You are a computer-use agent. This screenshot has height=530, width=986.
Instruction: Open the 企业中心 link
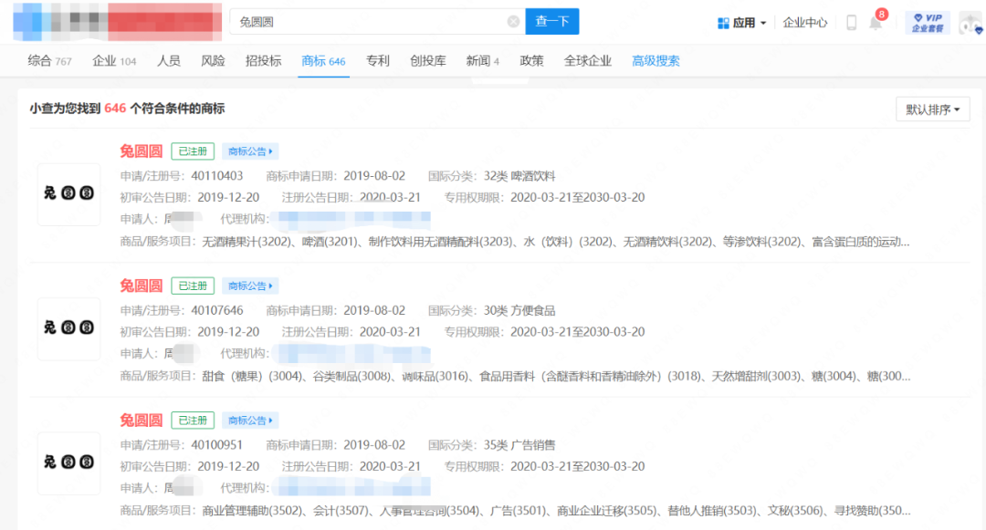click(805, 23)
